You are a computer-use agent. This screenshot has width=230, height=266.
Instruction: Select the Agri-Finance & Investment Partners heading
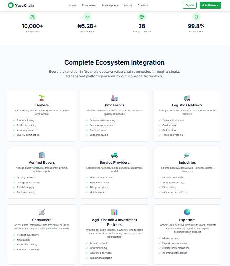coord(114,222)
